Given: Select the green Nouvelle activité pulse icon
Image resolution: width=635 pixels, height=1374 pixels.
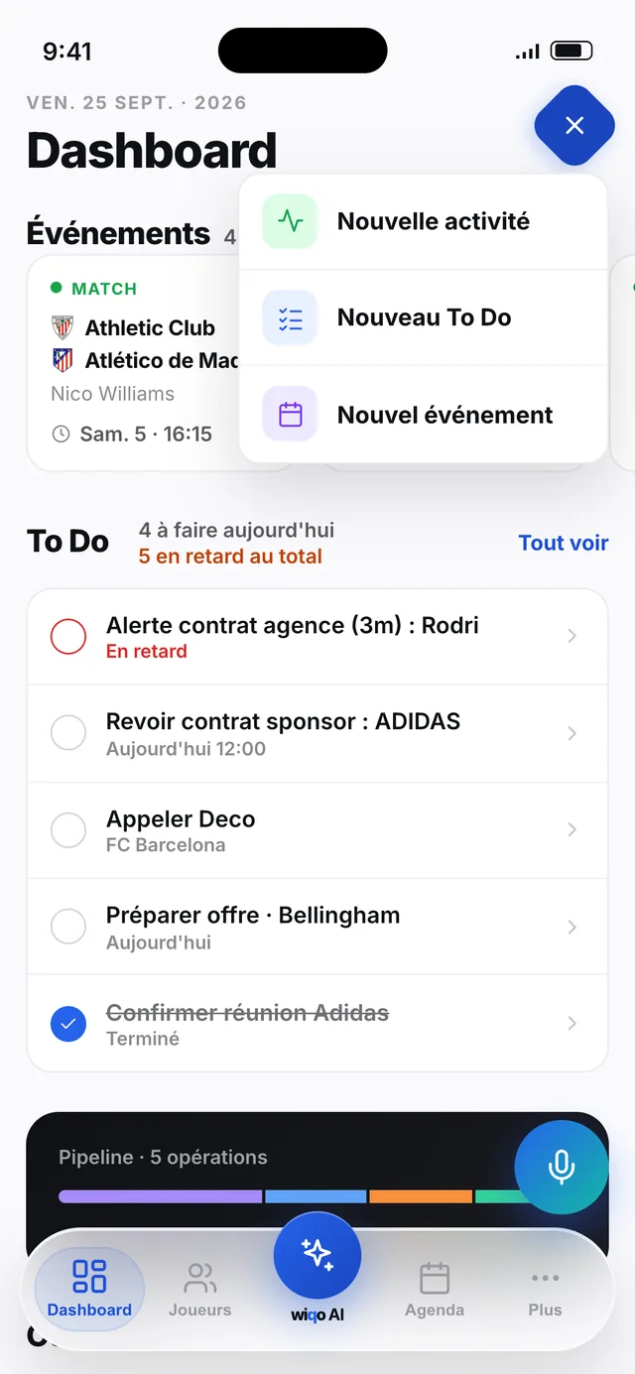Looking at the screenshot, I should [x=290, y=221].
